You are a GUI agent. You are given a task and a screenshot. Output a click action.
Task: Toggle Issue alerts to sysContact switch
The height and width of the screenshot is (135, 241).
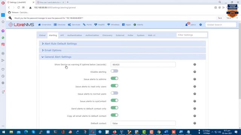coord(114,100)
